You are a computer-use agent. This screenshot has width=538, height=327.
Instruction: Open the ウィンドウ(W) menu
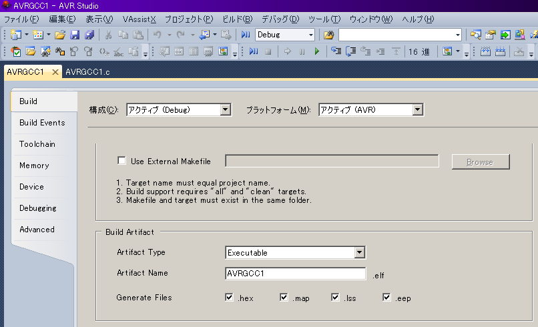coord(371,19)
